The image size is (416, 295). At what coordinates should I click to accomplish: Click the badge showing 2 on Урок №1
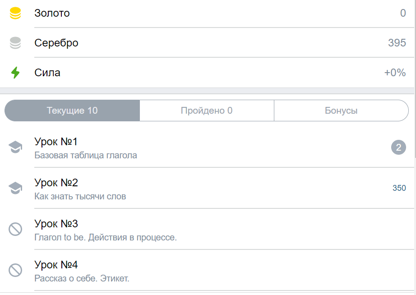point(398,147)
